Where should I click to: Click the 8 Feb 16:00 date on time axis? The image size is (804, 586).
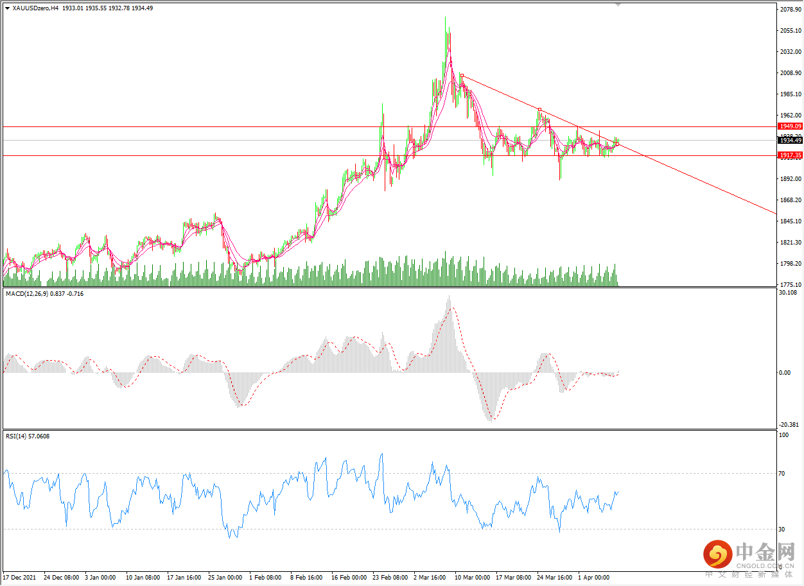[307, 578]
